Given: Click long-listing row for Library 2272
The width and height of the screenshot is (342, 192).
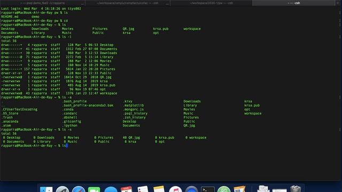Looking at the screenshot, I should [57, 57].
